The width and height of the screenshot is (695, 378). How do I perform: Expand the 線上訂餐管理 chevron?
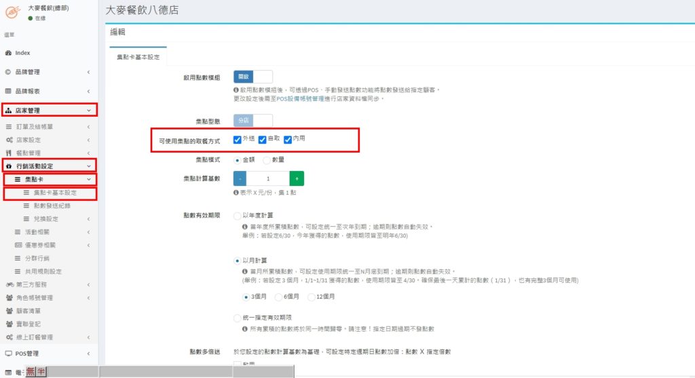(x=89, y=337)
